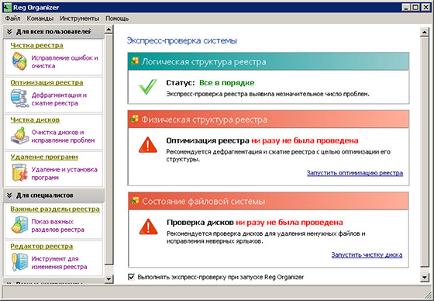
Task: Click warning triangle beside Проверка дисков
Action: point(148,227)
